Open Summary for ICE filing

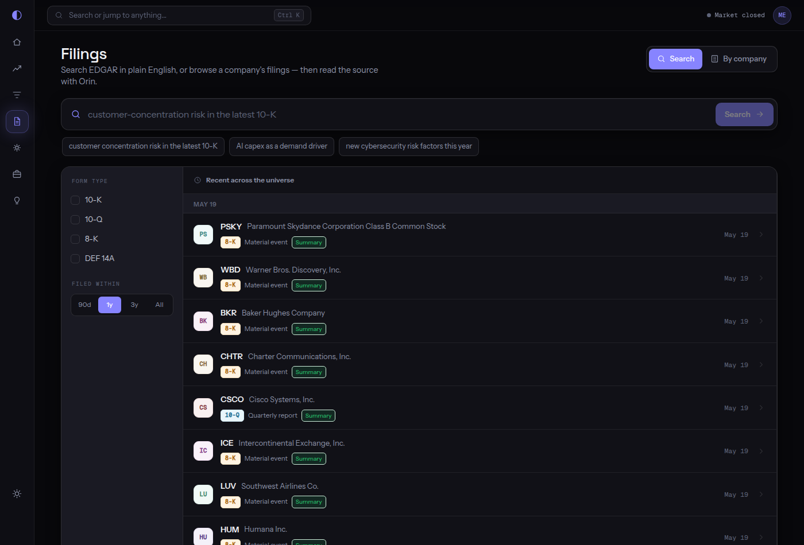tap(309, 459)
